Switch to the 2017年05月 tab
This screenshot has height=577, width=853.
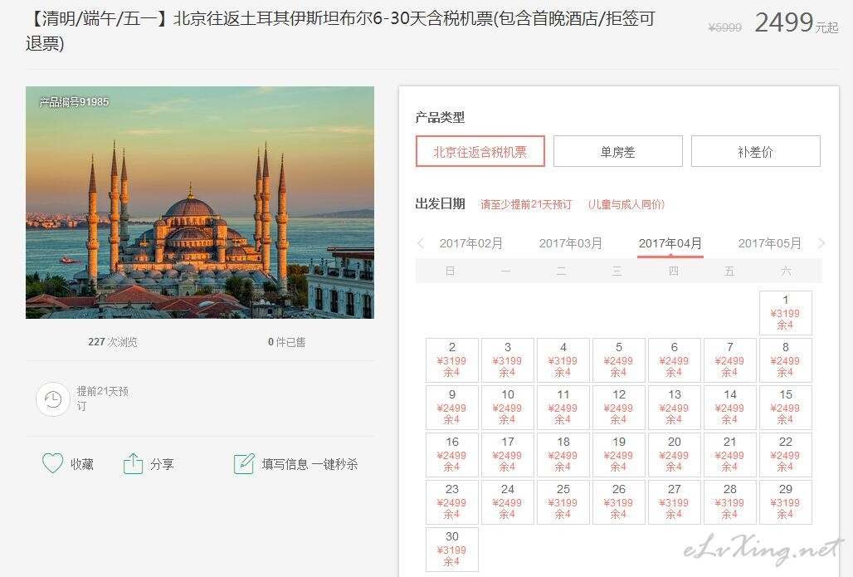click(770, 243)
